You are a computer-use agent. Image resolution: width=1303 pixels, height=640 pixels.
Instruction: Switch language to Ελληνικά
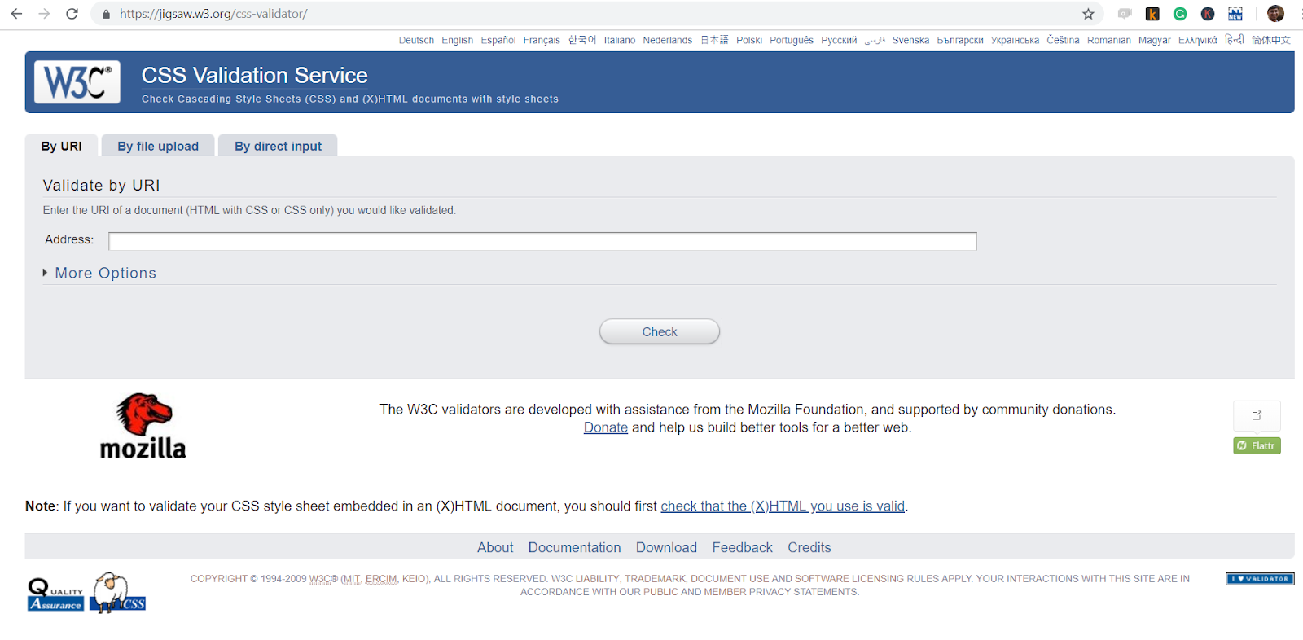[x=1198, y=41]
